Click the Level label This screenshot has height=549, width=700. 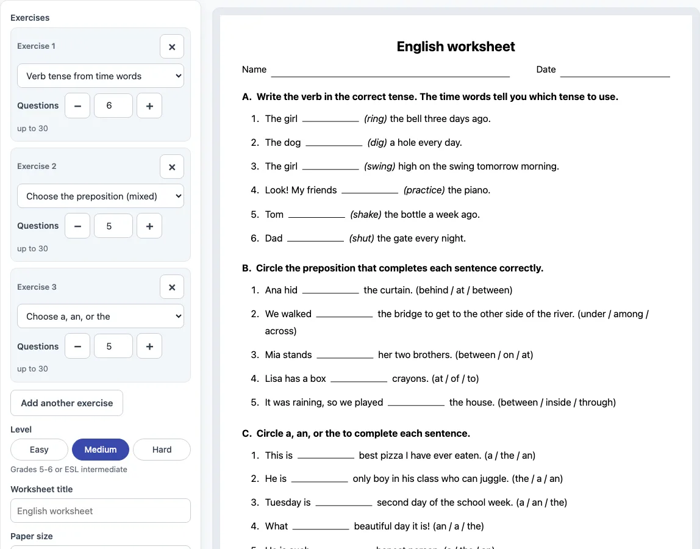[x=21, y=429]
